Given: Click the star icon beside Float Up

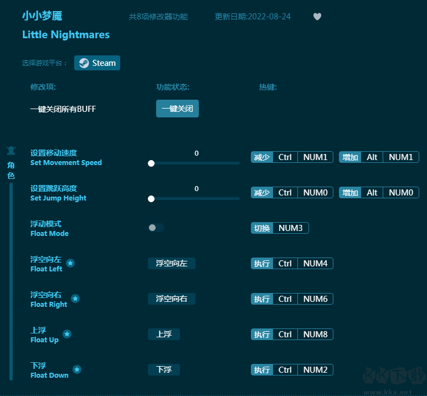Looking at the screenshot, I should click(x=67, y=334).
